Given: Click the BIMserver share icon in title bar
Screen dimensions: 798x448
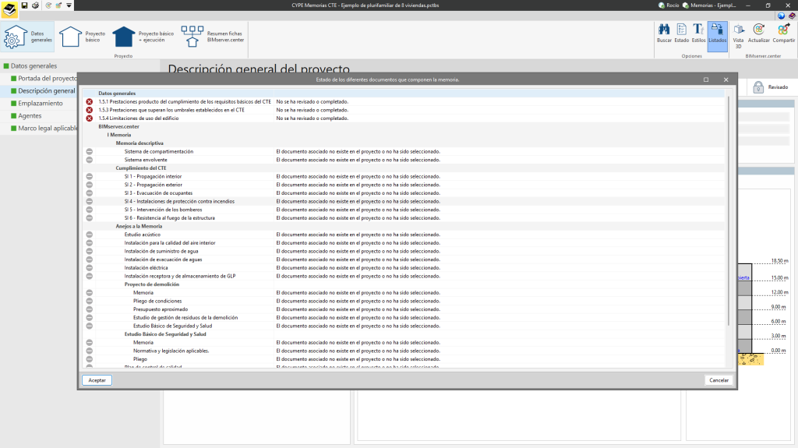Looking at the screenshot, I should click(x=58, y=5).
